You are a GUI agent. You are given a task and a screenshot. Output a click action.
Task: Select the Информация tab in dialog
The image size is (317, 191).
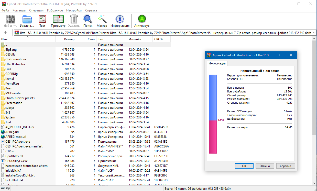coord(217,63)
